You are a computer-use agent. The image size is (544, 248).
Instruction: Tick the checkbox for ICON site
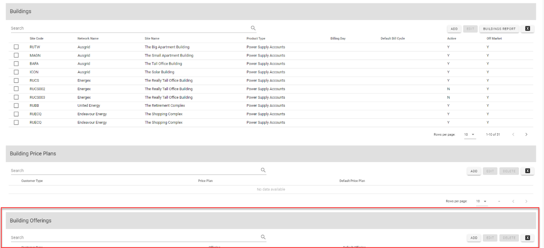[16, 72]
